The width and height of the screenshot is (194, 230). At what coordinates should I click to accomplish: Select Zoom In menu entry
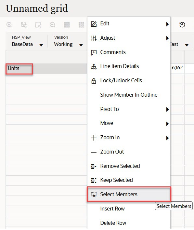point(129,138)
